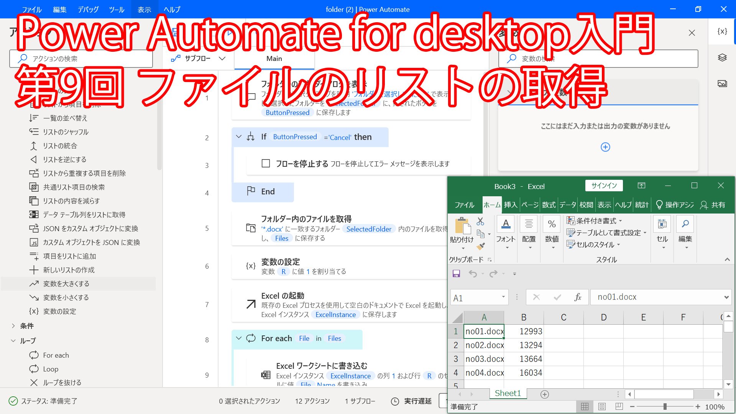Switch to Excel page break preview
This screenshot has width=736, height=414.
coord(619,407)
